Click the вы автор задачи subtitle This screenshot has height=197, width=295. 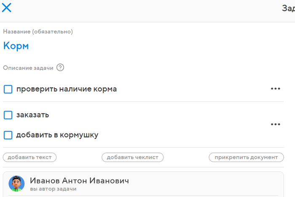pos(53,189)
